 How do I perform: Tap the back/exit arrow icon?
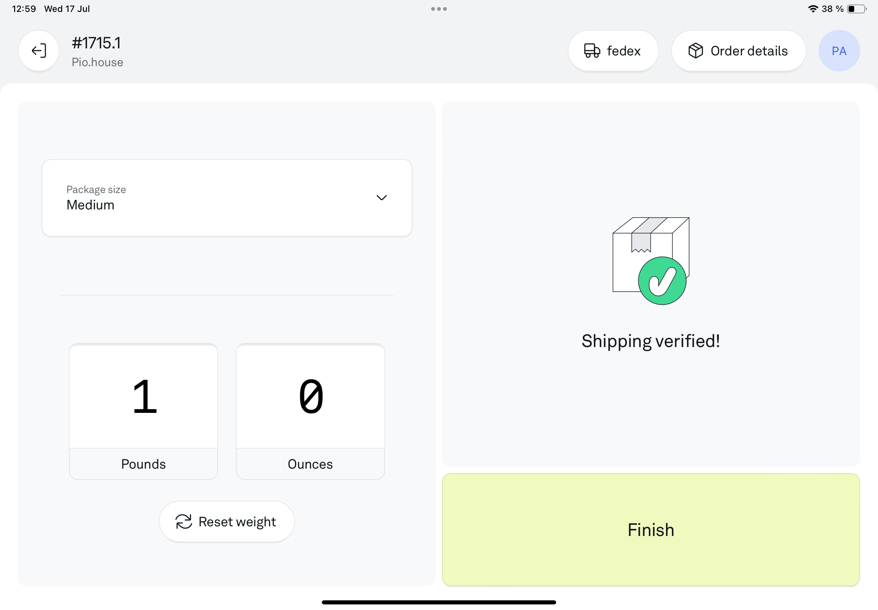pyautogui.click(x=39, y=51)
